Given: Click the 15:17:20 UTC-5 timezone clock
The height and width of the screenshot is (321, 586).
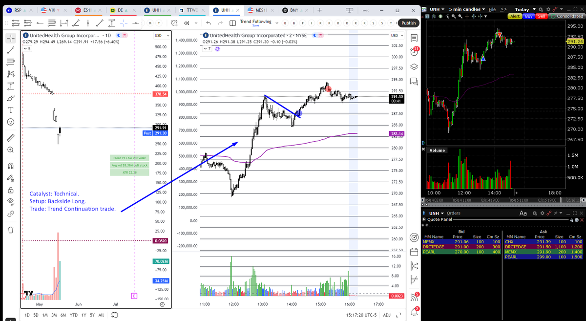Looking at the screenshot, I should point(361,315).
